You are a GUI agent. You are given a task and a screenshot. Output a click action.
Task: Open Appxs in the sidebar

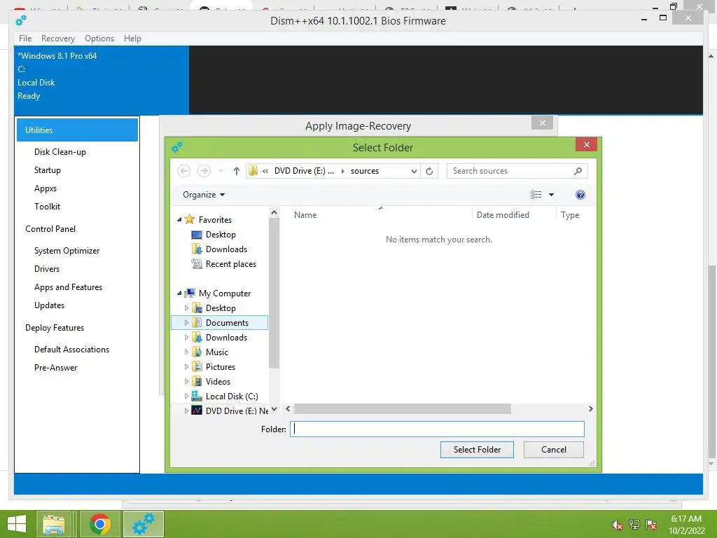pos(46,188)
